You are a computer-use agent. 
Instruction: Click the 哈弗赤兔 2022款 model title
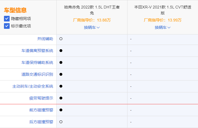(92, 10)
